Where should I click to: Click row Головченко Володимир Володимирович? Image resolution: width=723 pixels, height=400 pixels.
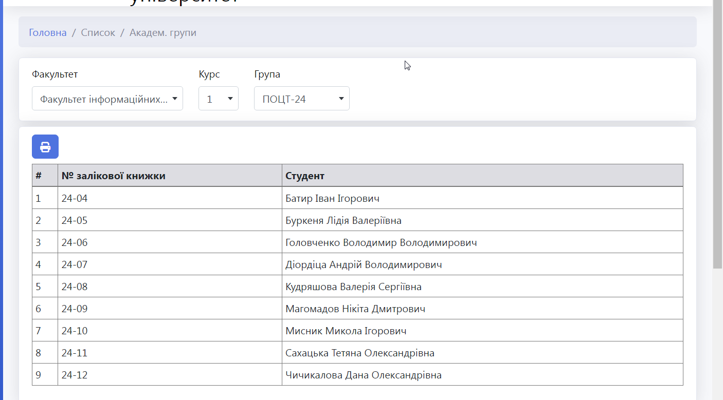[x=357, y=242]
